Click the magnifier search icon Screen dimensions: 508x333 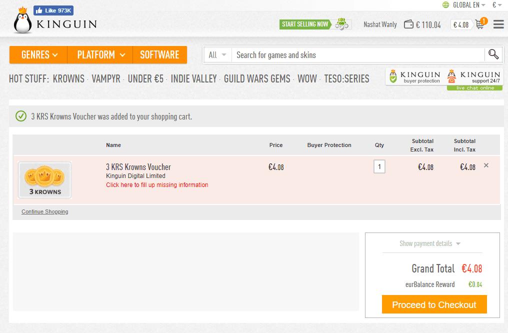coord(493,54)
